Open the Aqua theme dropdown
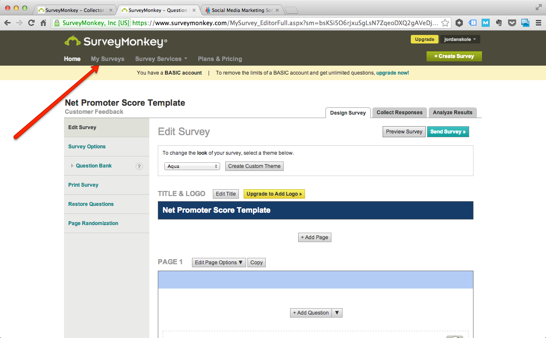 192,166
